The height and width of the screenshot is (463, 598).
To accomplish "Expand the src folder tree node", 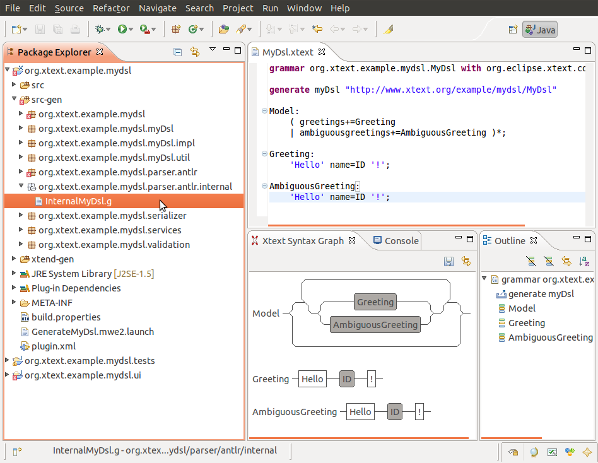I will click(x=14, y=85).
